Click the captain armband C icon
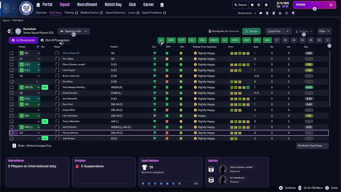Viewport: 341px width, 192px height. tap(211, 169)
